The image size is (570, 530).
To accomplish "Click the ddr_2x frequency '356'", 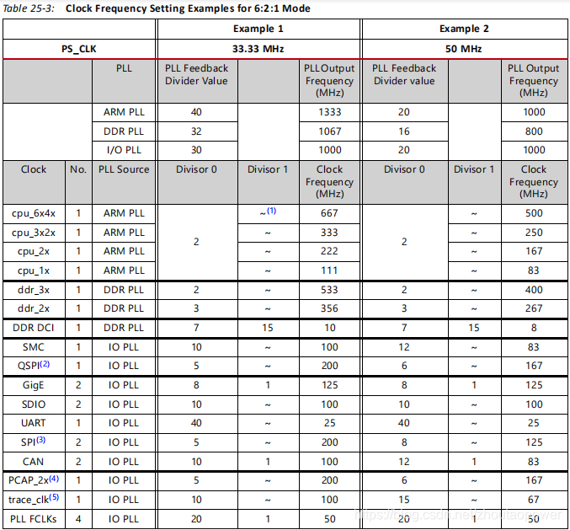I will [x=329, y=308].
